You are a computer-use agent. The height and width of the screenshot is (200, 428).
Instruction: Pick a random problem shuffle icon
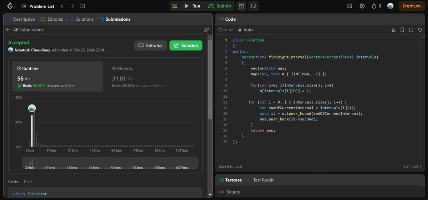tap(83, 6)
